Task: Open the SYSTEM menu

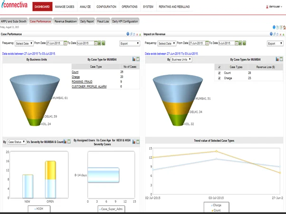Action: tap(148, 7)
